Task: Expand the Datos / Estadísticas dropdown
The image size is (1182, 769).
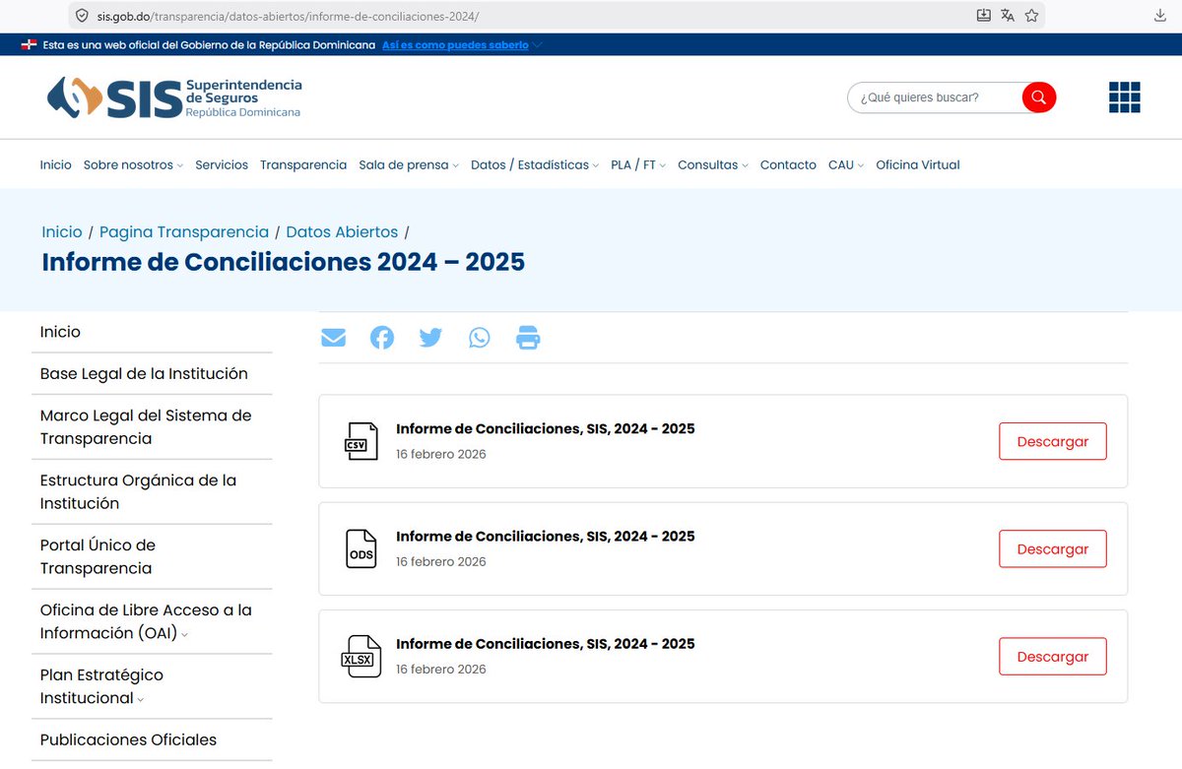Action: coord(535,164)
